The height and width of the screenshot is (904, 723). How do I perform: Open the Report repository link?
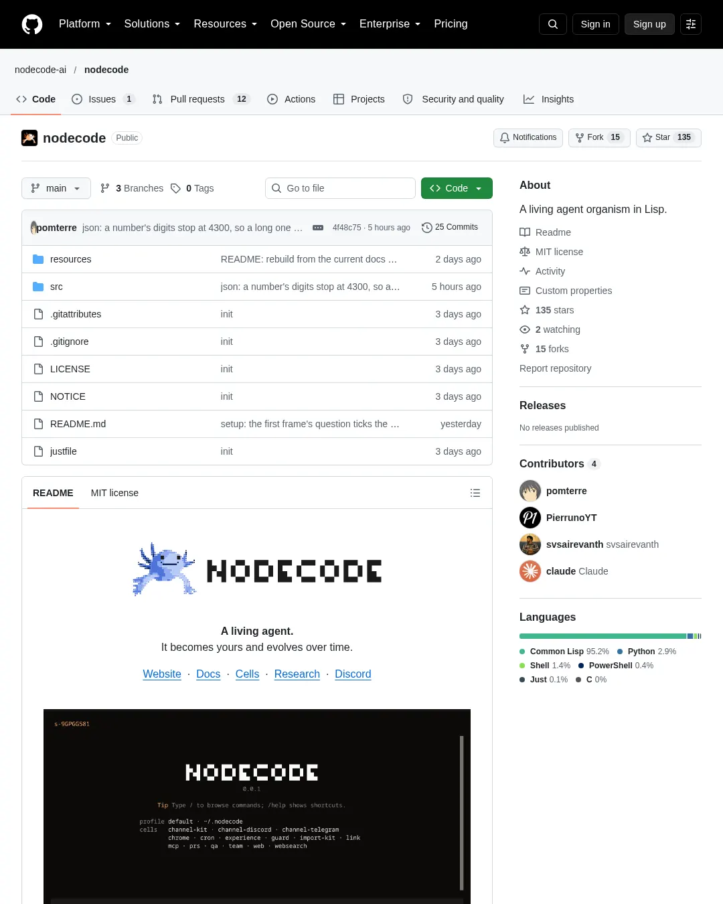pyautogui.click(x=556, y=368)
